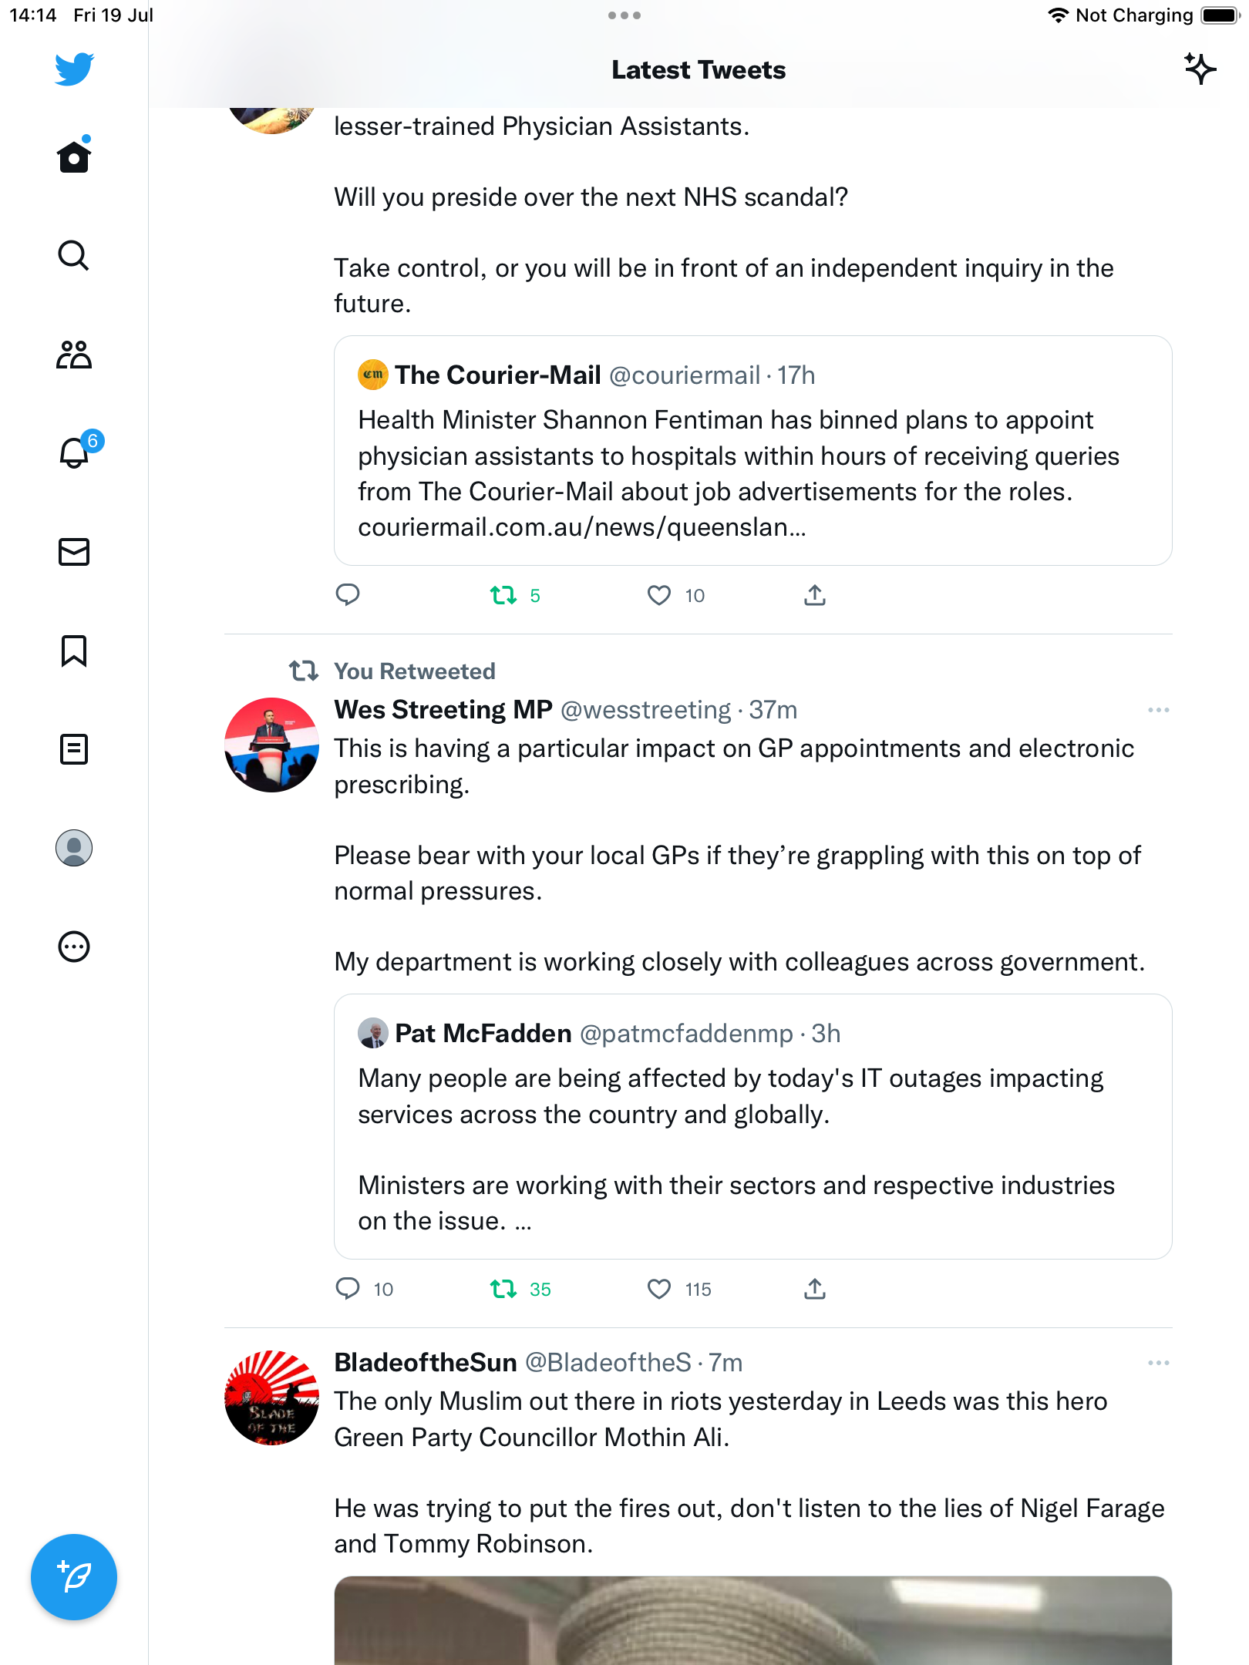Reply to Wes Streeting tweet
This screenshot has height=1665, width=1249.
[x=348, y=1289]
